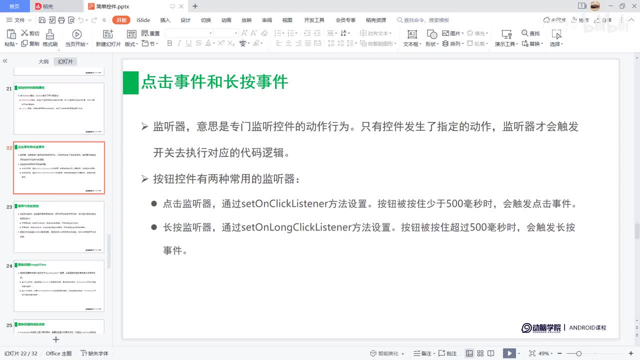Toggle Strikethrough formatting
The height and width of the screenshot is (360, 640).
pos(199,43)
